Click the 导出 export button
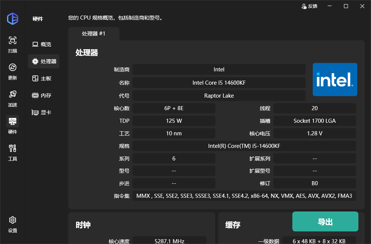Screen dimensions: 371x244 [325, 221]
